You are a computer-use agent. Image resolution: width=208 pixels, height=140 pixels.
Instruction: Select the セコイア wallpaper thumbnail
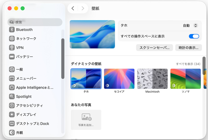119,79
